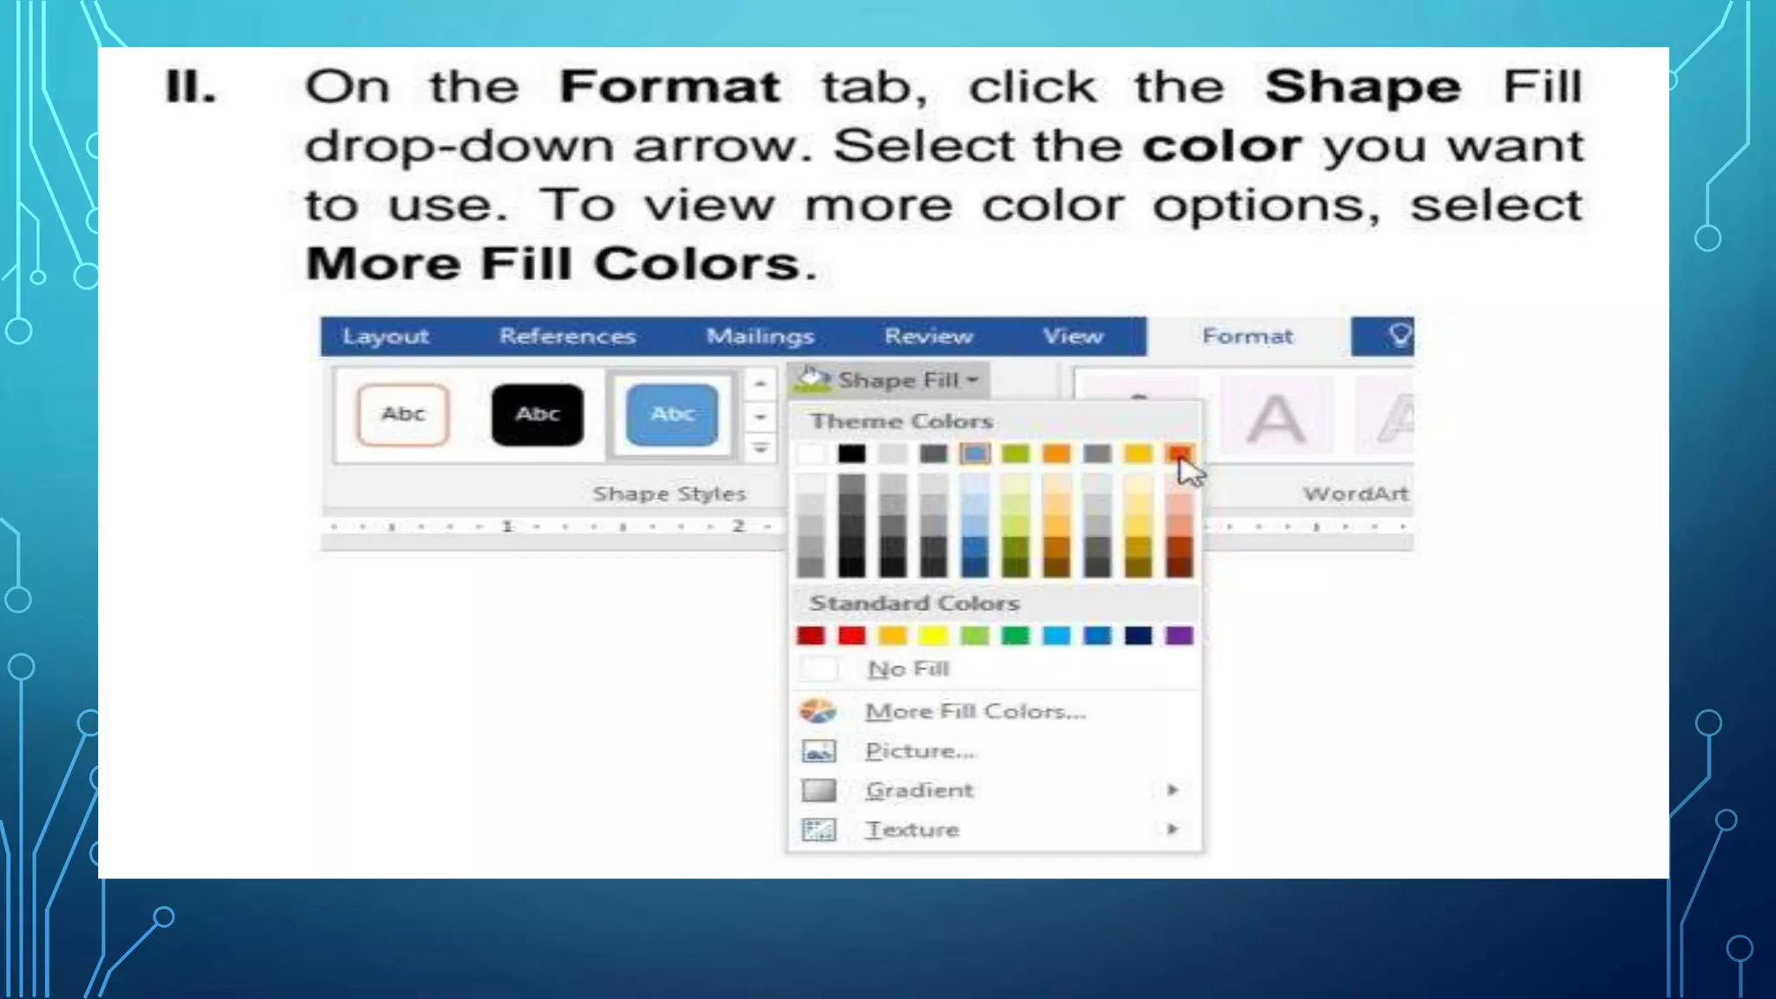This screenshot has width=1776, height=999.
Task: Pick the purple standard color swatch
Action: coord(1179,636)
